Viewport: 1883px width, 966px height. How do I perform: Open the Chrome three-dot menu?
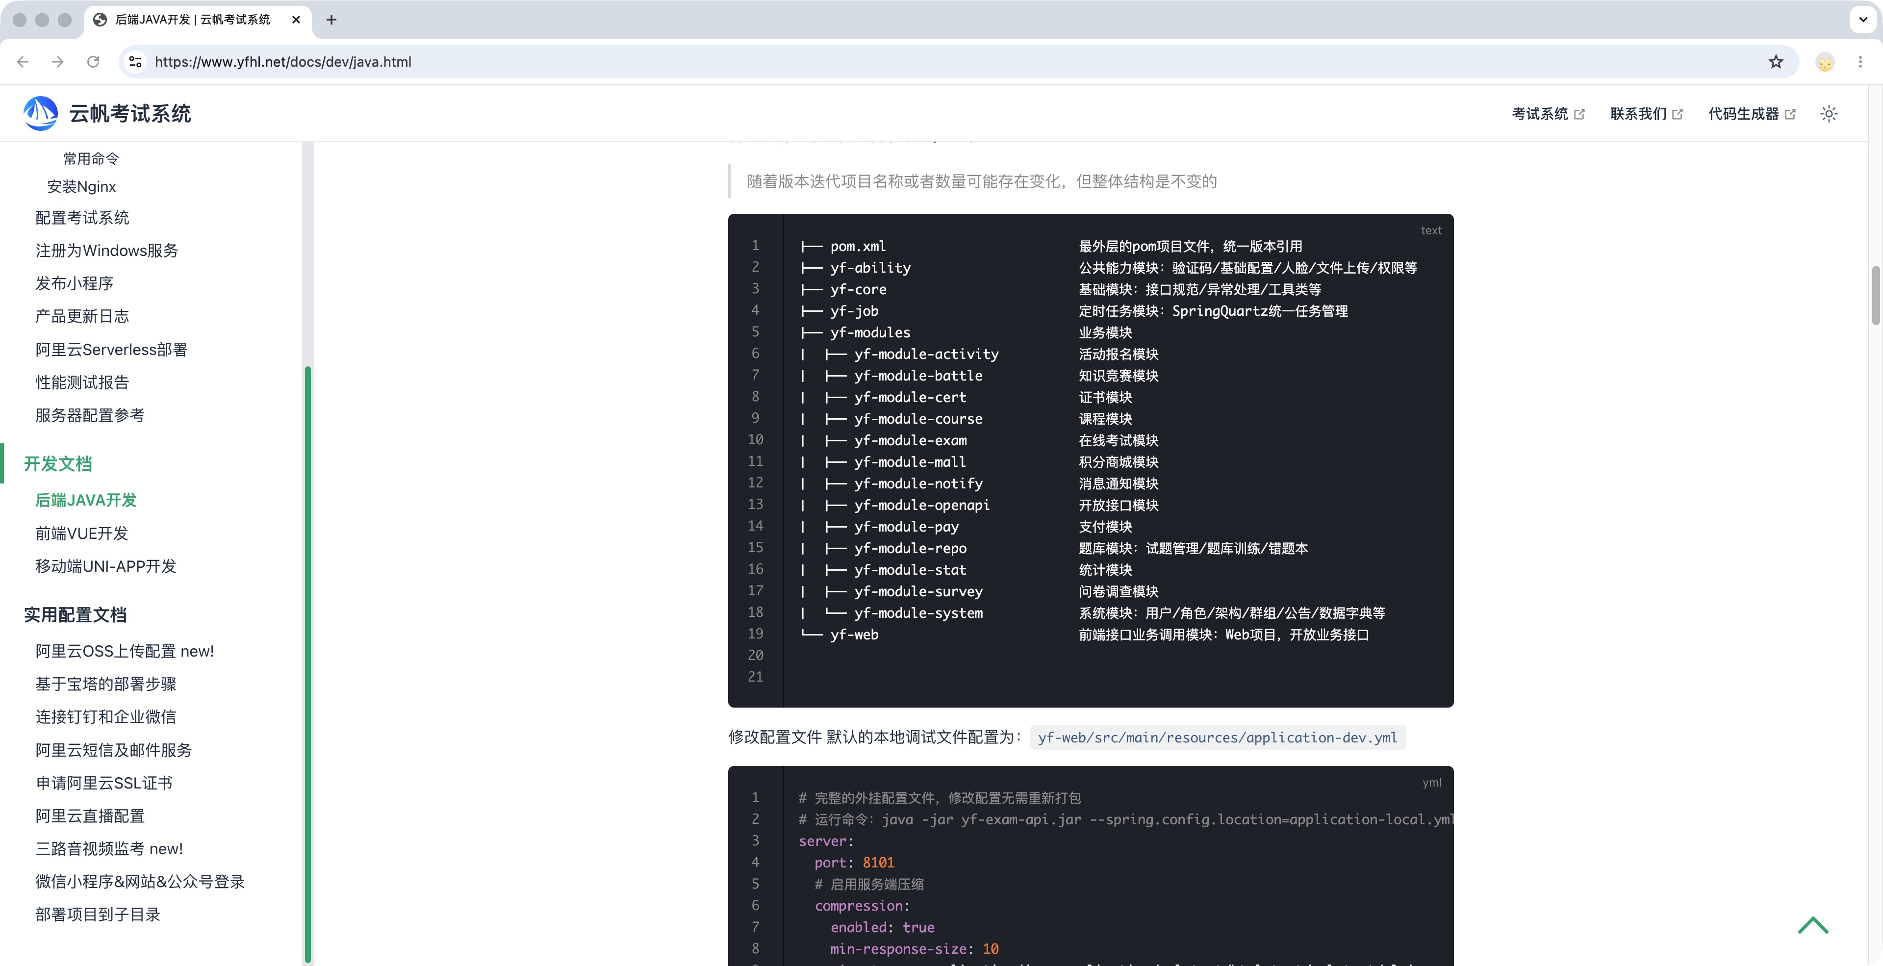pos(1860,62)
